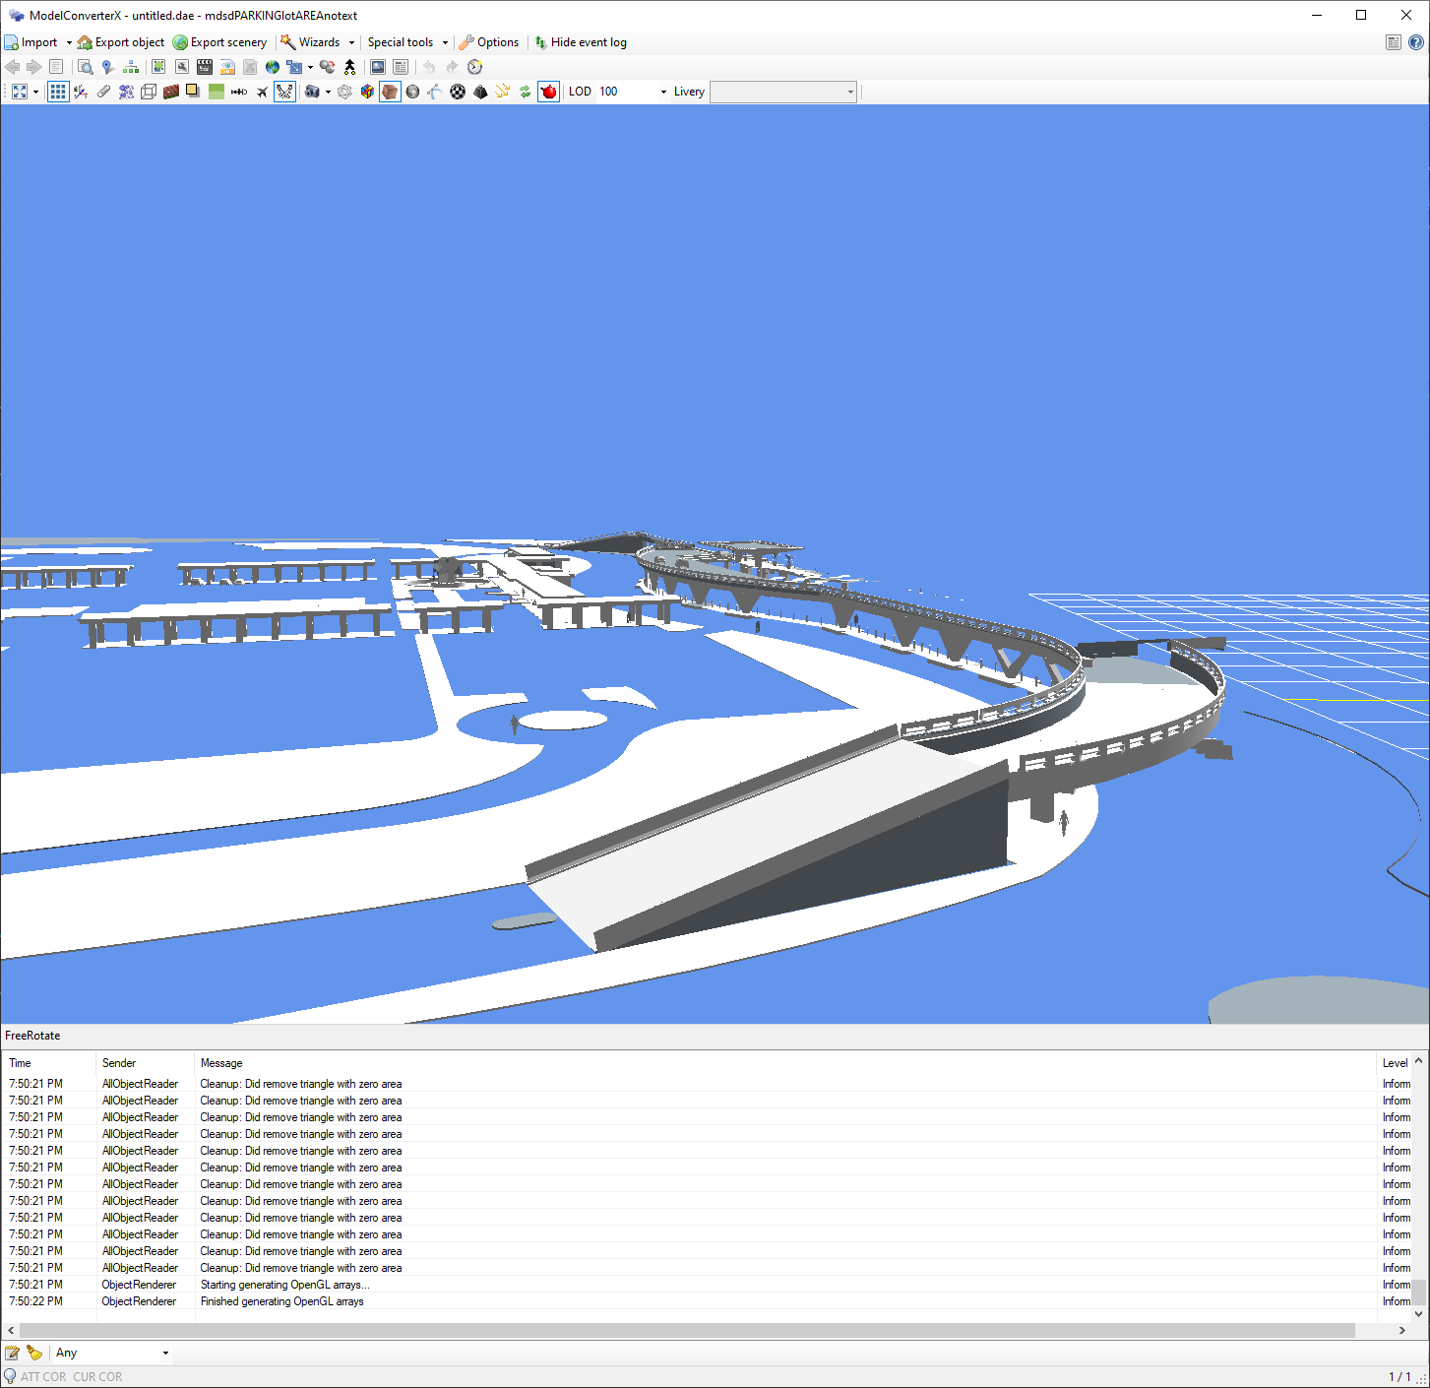The image size is (1430, 1388).
Task: Click the back navigation arrow icon
Action: 12,67
